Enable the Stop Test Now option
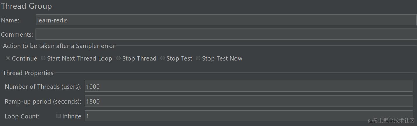 [198, 58]
